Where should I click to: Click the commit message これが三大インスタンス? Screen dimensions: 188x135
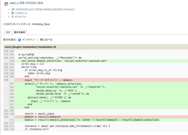(27, 24)
